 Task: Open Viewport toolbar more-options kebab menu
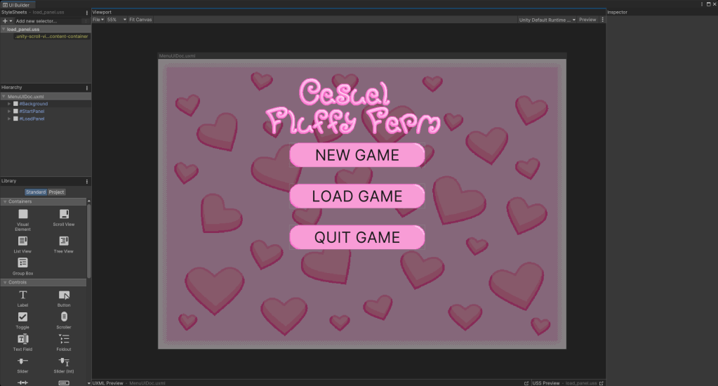[603, 20]
